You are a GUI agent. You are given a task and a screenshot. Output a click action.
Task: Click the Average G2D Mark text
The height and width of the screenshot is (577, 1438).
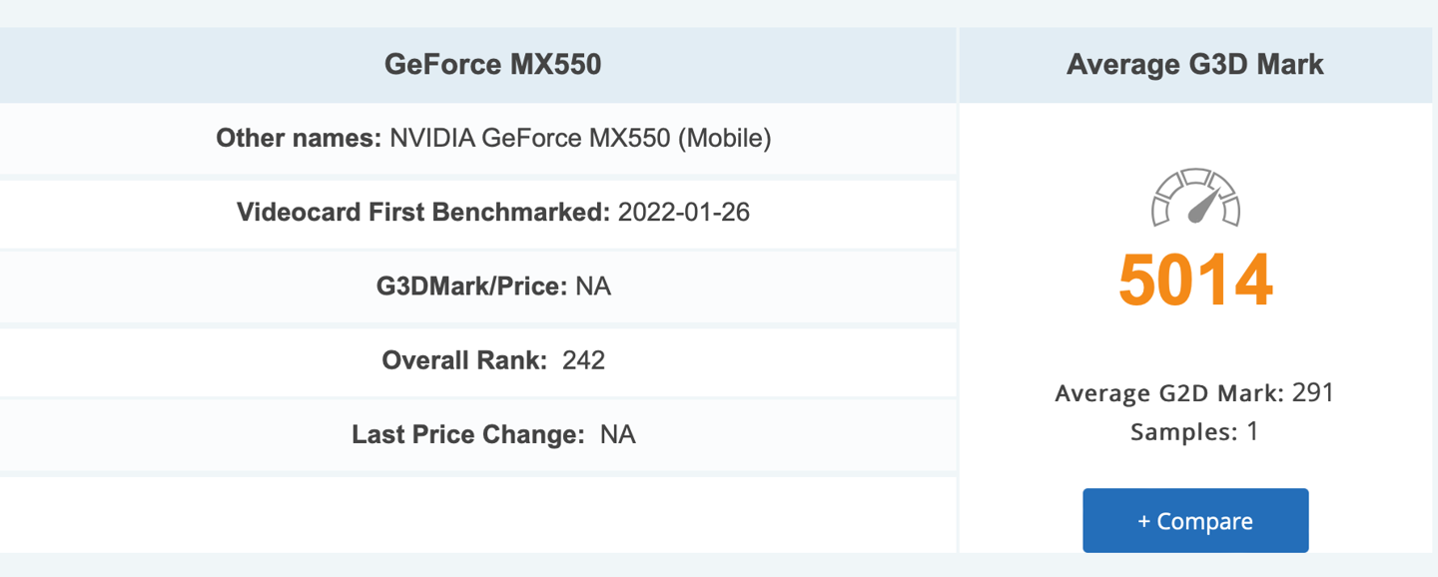click(1170, 393)
